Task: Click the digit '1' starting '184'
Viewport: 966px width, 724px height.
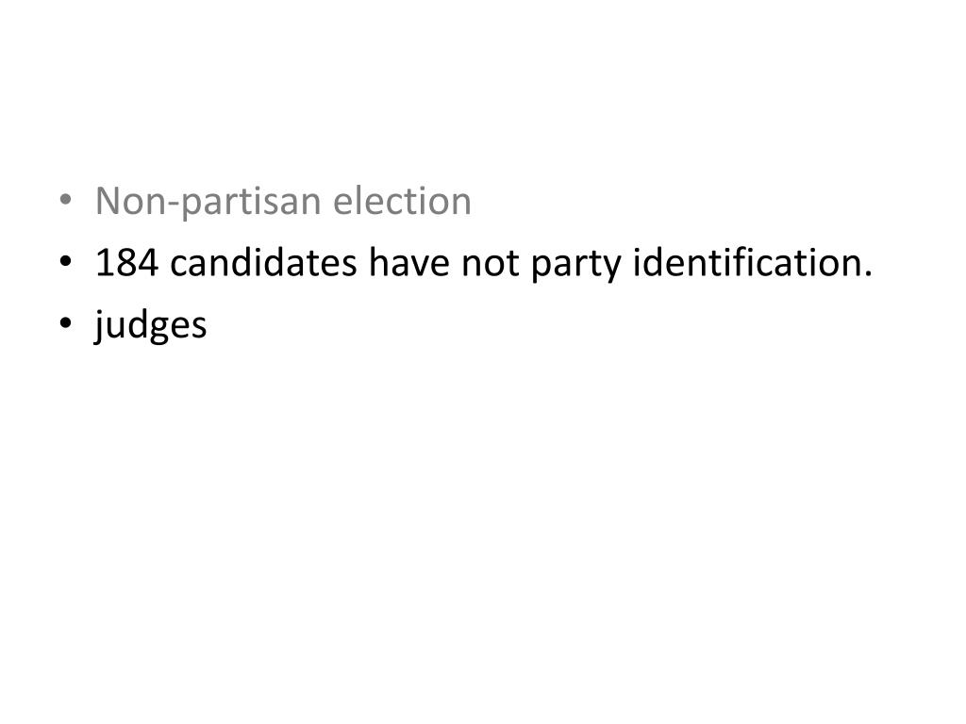Action: (x=105, y=262)
